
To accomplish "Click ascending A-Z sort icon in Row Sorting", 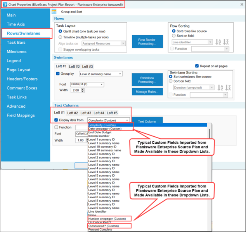I will (218, 42).
